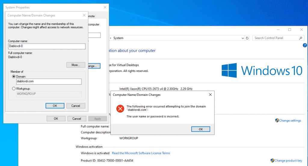This screenshot has width=308, height=166.
Task: Click the More... button
Action: point(76,65)
